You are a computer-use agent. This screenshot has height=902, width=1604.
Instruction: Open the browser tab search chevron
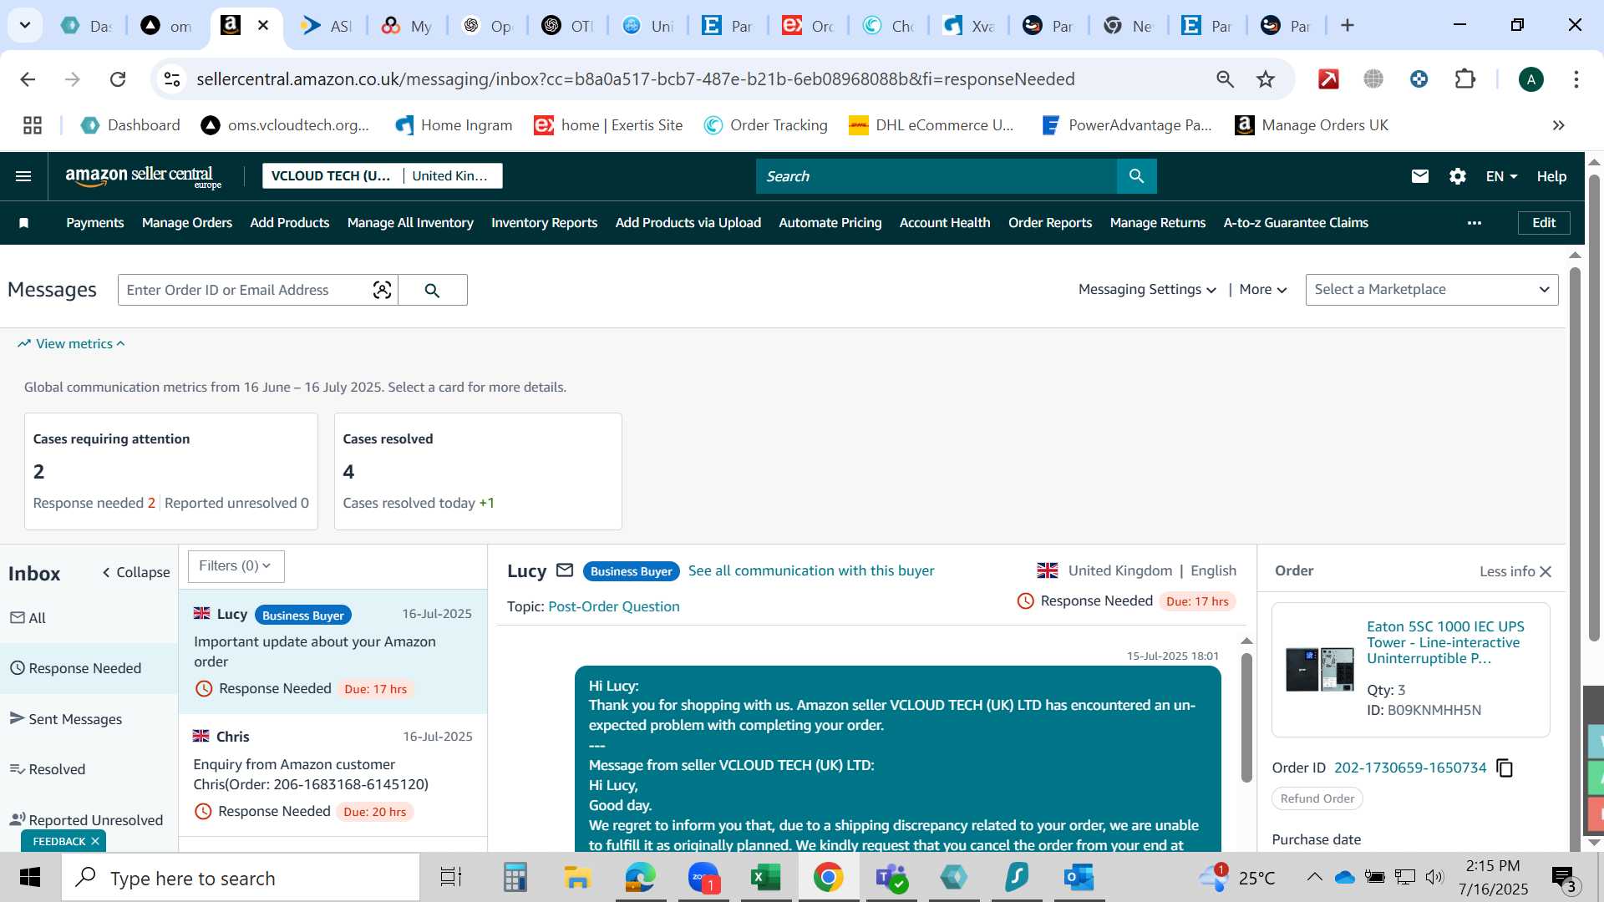tap(25, 25)
